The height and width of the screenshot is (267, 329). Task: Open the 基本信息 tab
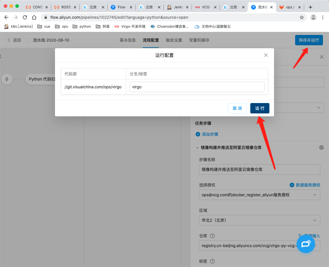click(128, 40)
